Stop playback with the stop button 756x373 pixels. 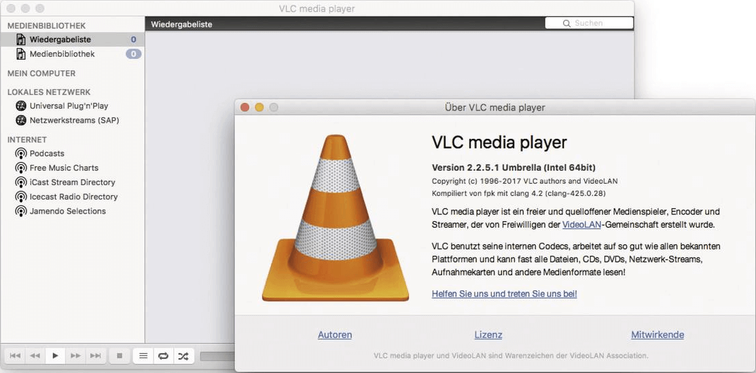point(120,355)
